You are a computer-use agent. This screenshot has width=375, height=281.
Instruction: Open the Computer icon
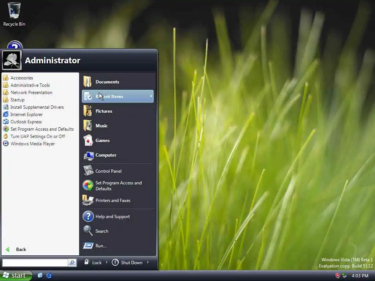point(89,155)
